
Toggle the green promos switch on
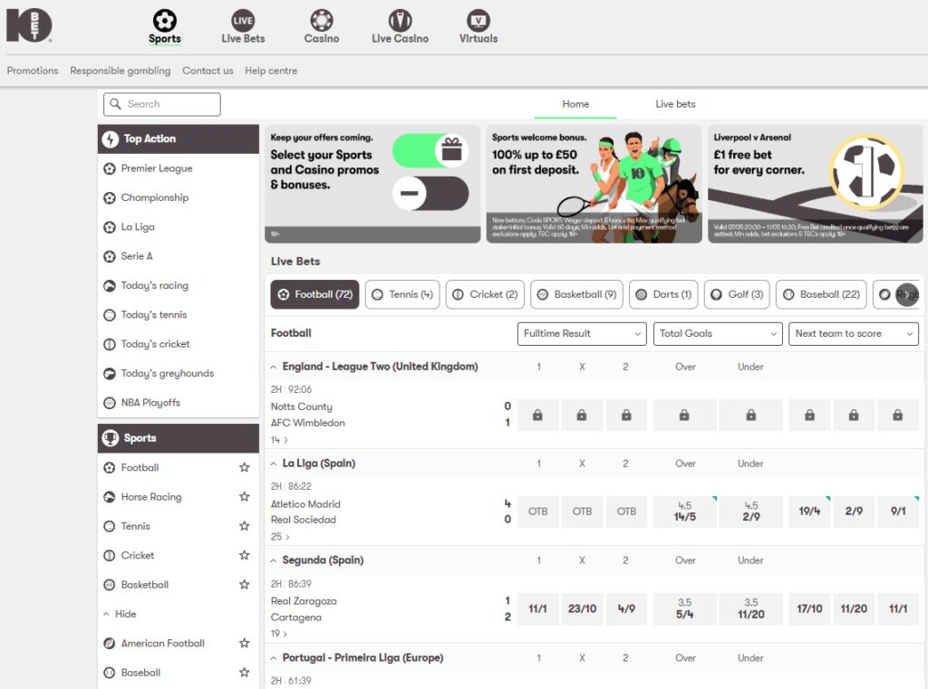point(430,150)
